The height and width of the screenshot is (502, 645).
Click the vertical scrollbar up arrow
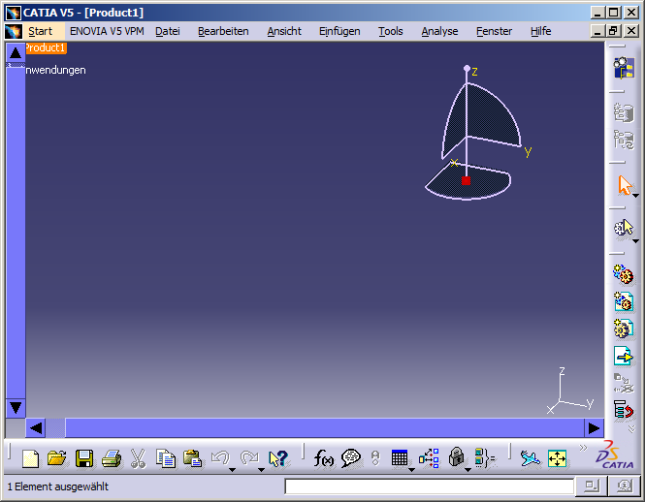tap(16, 52)
